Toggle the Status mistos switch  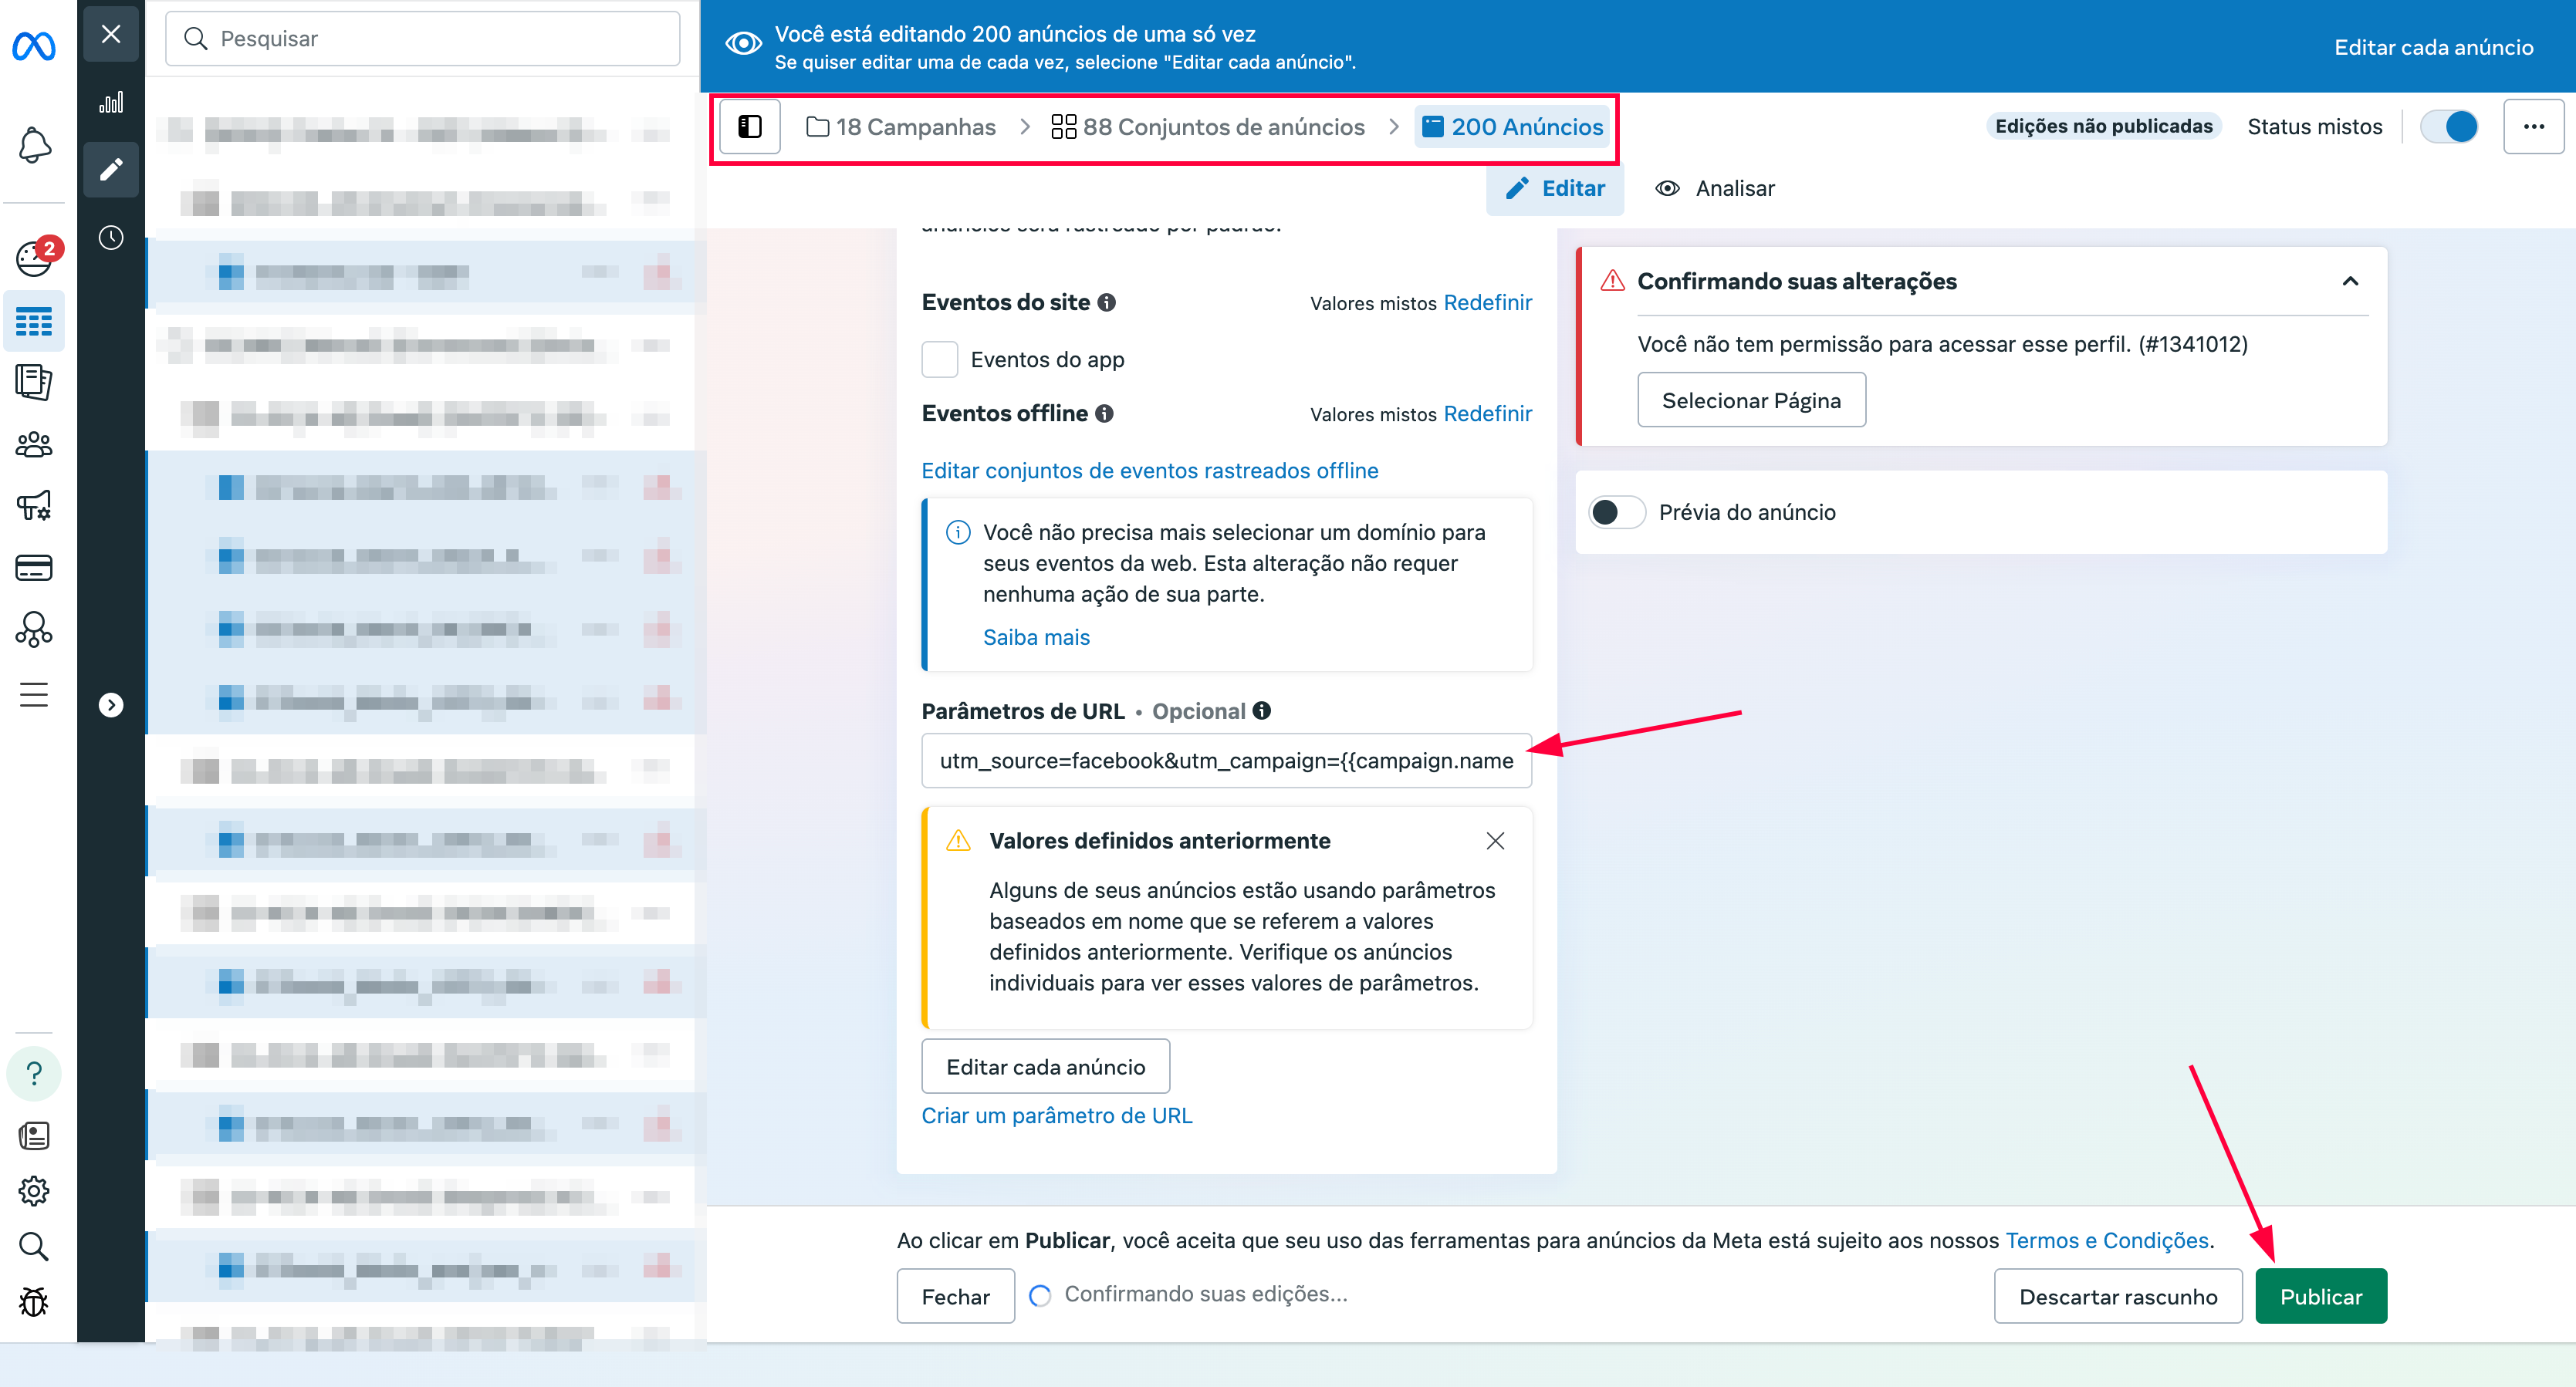point(2450,127)
